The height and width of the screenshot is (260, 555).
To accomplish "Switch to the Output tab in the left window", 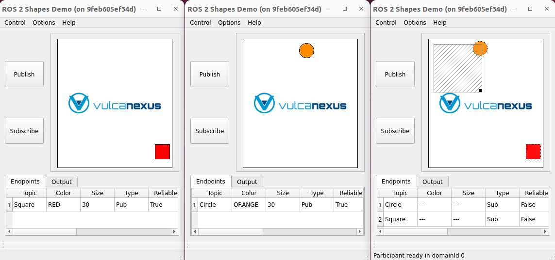I will pos(62,182).
